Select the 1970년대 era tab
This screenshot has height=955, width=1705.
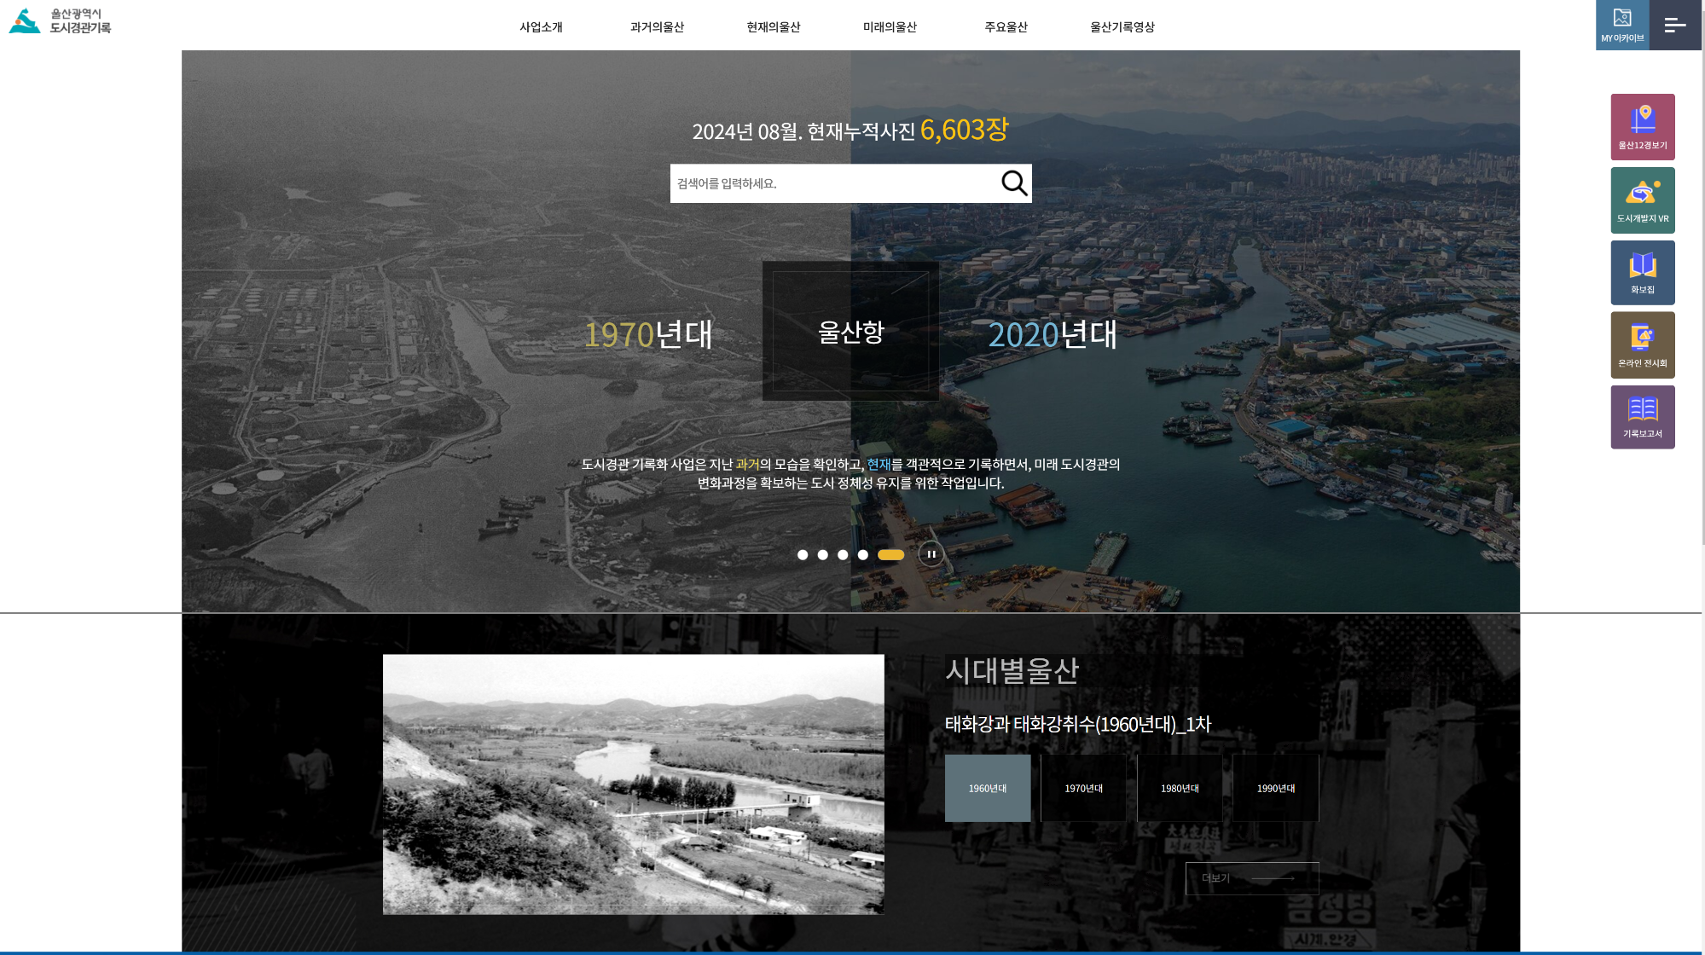point(1083,788)
